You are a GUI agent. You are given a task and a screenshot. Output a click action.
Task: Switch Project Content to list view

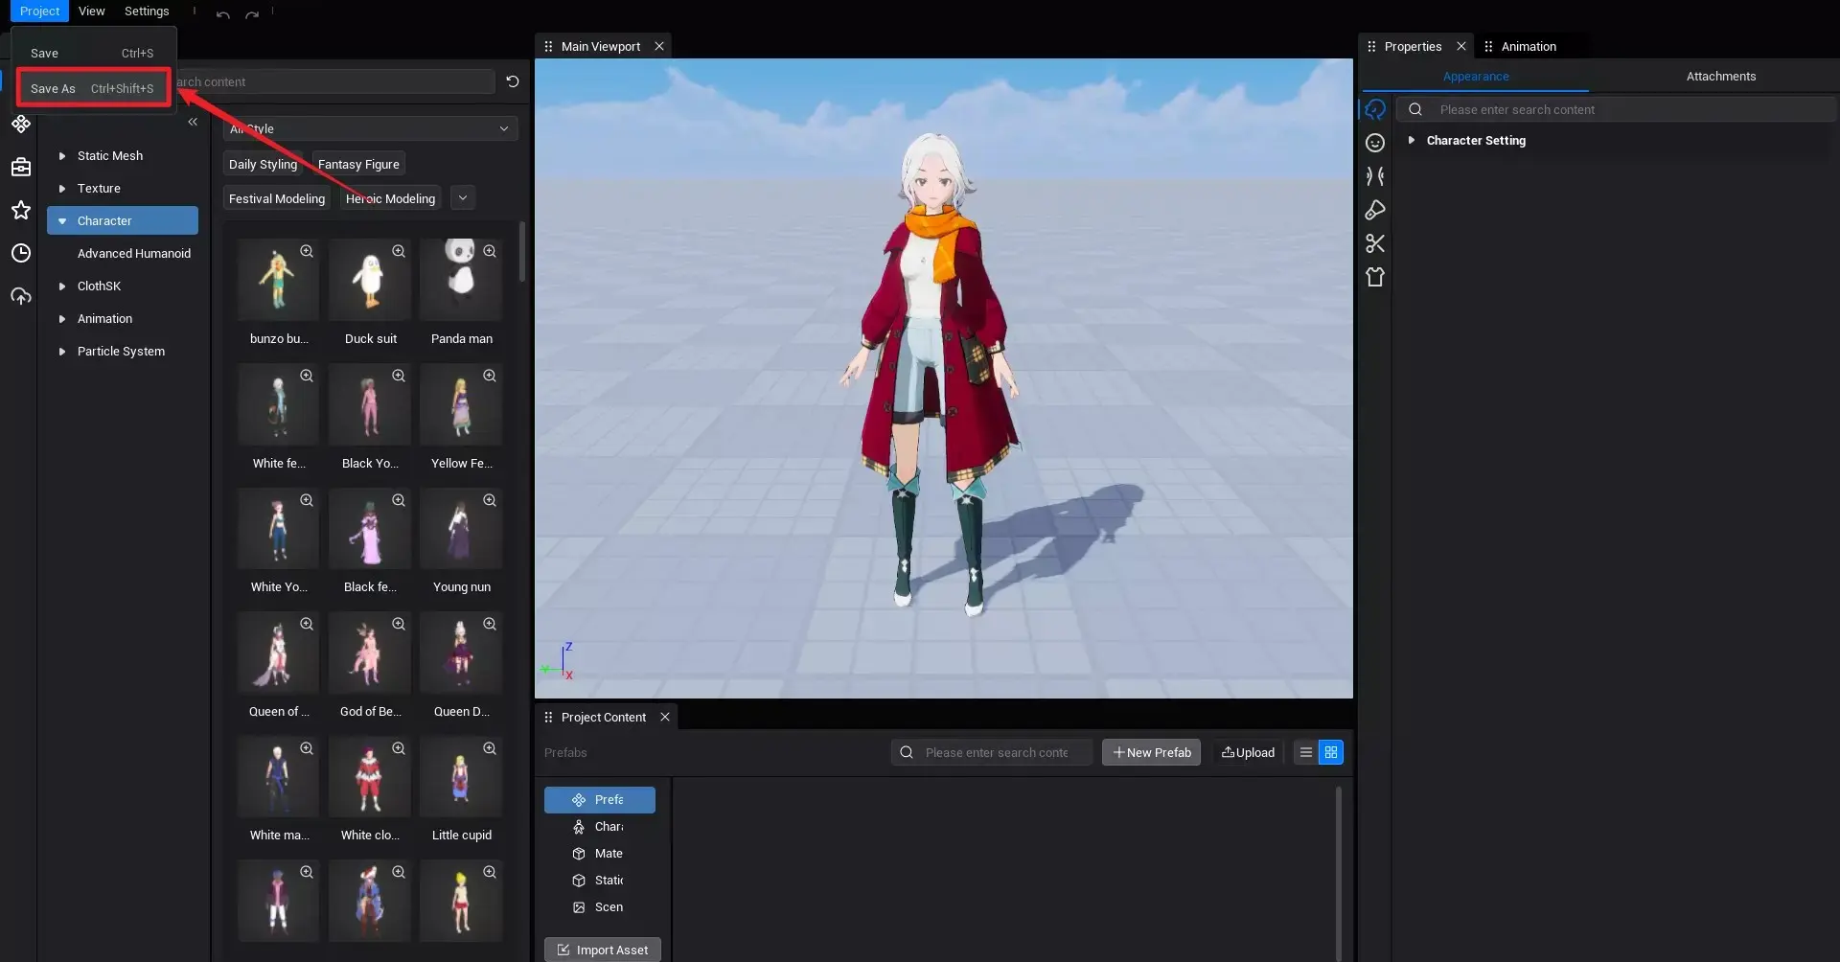[x=1305, y=752]
